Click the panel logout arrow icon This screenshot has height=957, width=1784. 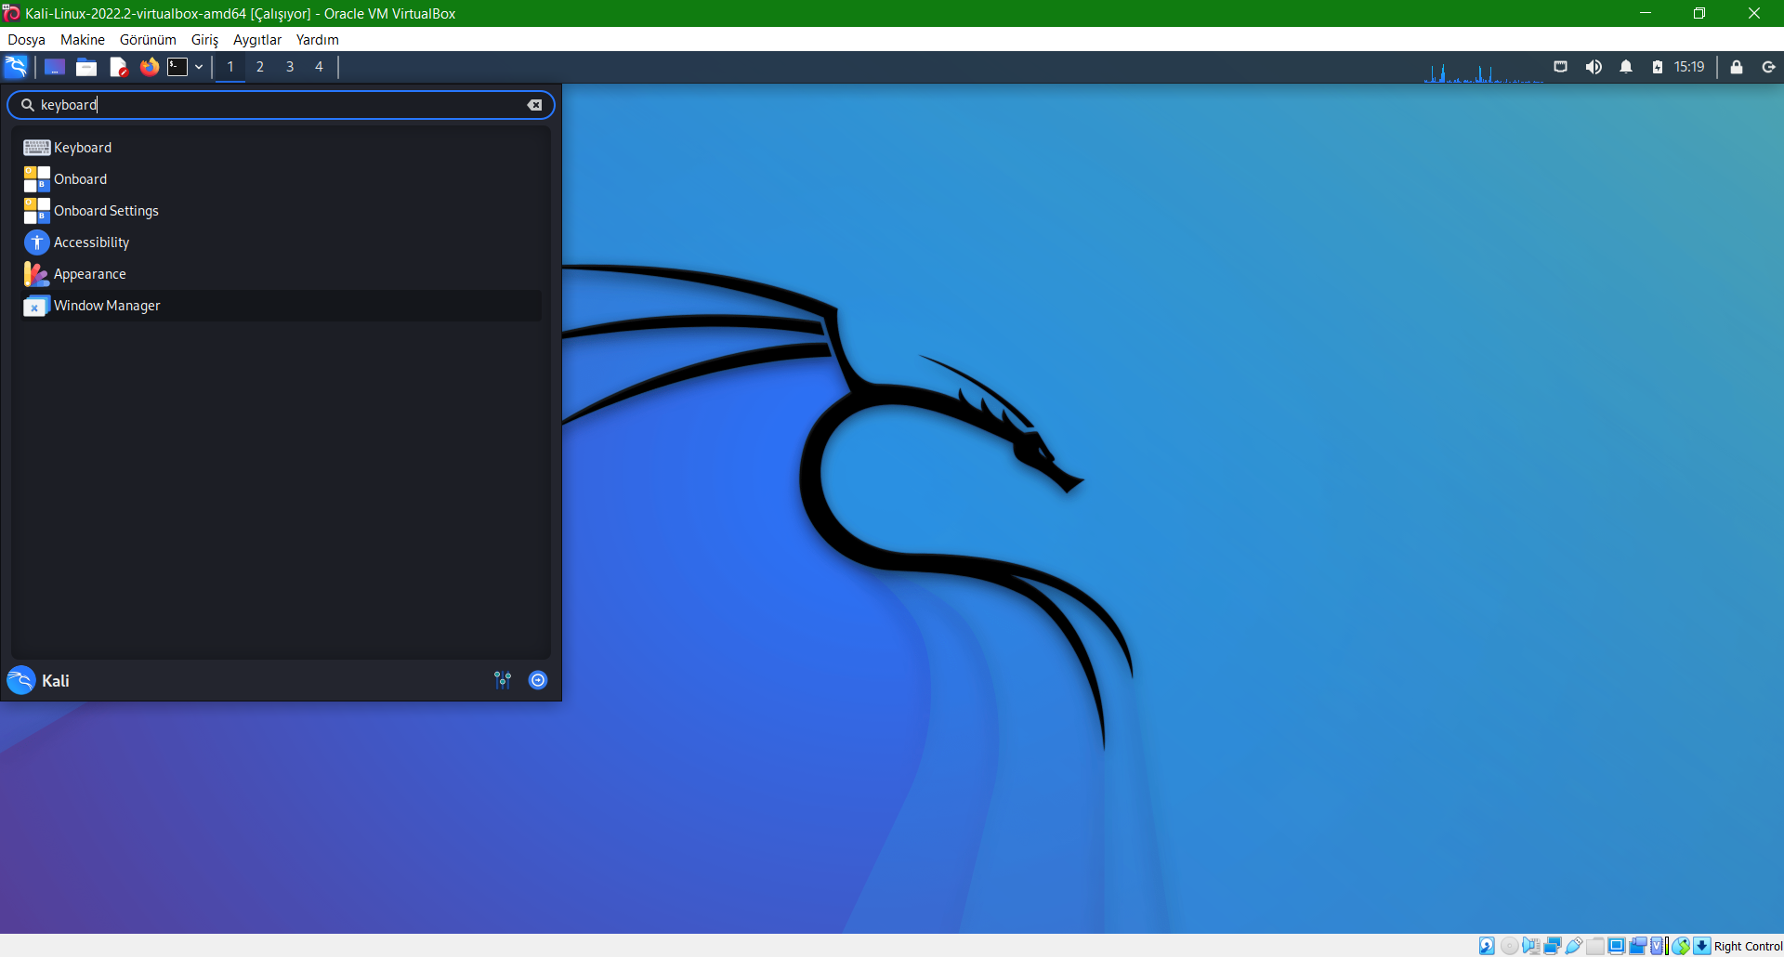point(1769,67)
